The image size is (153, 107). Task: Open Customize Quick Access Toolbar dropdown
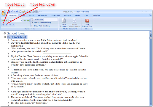(41, 11)
